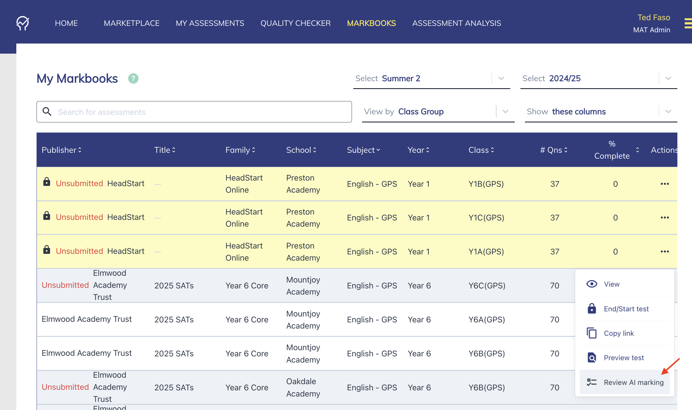Click Unsubmitted status on Y1B(GPS) row
Image resolution: width=692 pixels, height=410 pixels.
pos(79,183)
